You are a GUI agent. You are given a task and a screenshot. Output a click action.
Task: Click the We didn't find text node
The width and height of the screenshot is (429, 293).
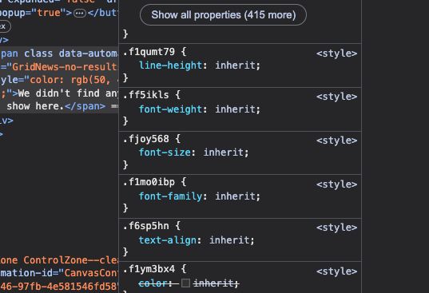(x=68, y=93)
